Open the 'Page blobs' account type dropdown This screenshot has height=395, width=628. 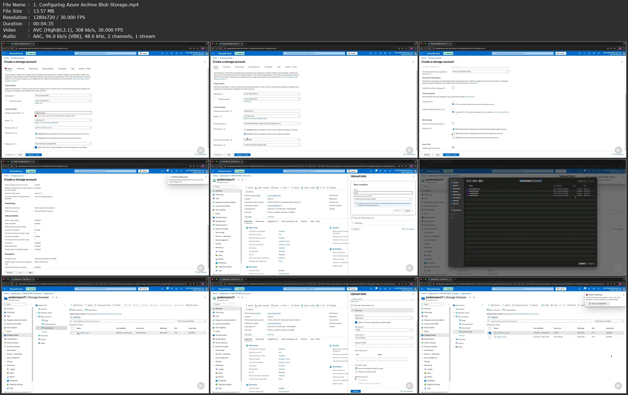click(272, 140)
